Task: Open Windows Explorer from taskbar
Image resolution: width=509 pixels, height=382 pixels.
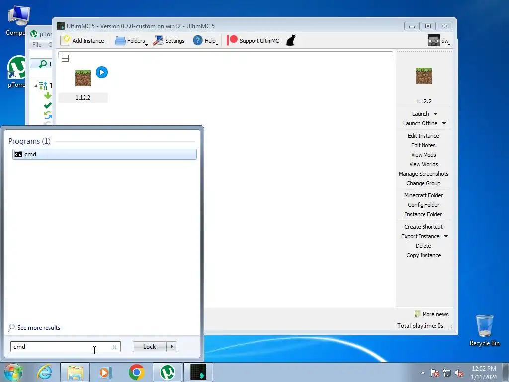Action: [x=75, y=372]
